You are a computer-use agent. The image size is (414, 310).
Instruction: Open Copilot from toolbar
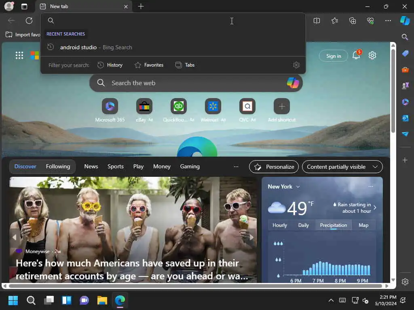point(405,21)
